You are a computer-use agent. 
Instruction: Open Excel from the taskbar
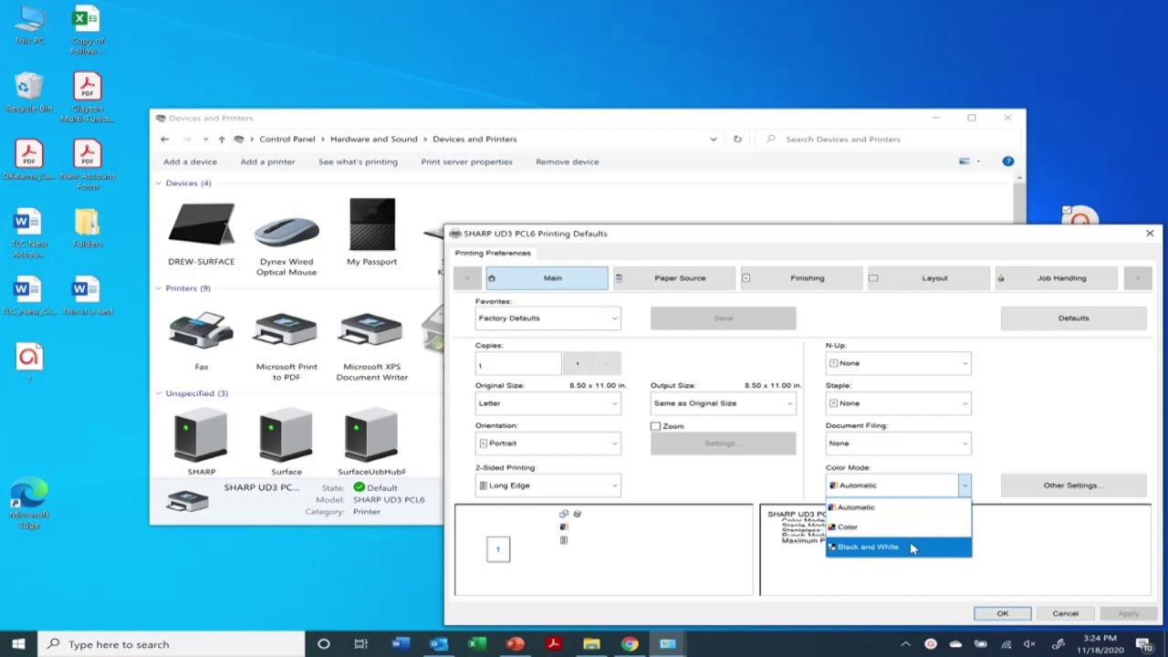click(476, 644)
